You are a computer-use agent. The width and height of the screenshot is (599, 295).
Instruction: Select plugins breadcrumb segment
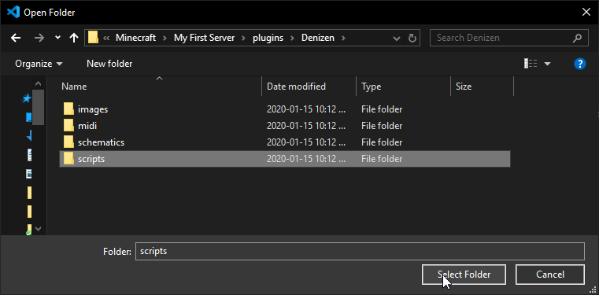pyautogui.click(x=268, y=38)
